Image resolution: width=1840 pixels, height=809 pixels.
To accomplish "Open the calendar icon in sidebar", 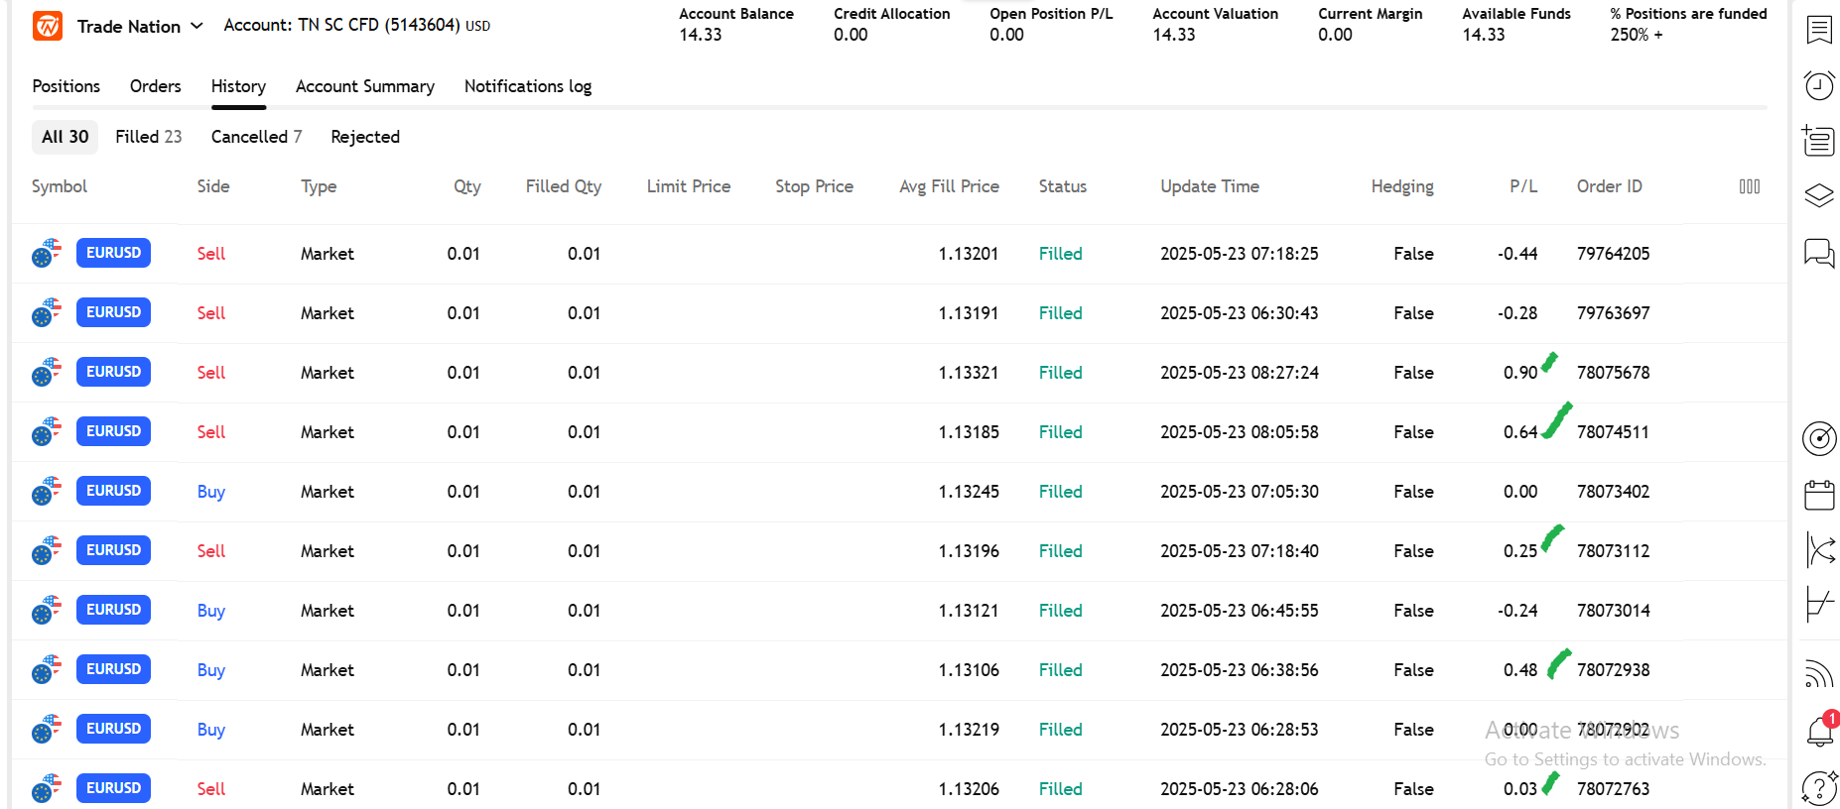I will (x=1818, y=495).
